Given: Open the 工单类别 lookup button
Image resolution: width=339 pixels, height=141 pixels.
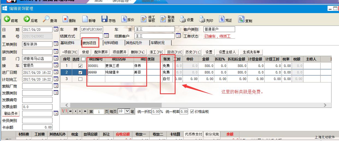Looking at the screenshot, I should coord(56,44).
